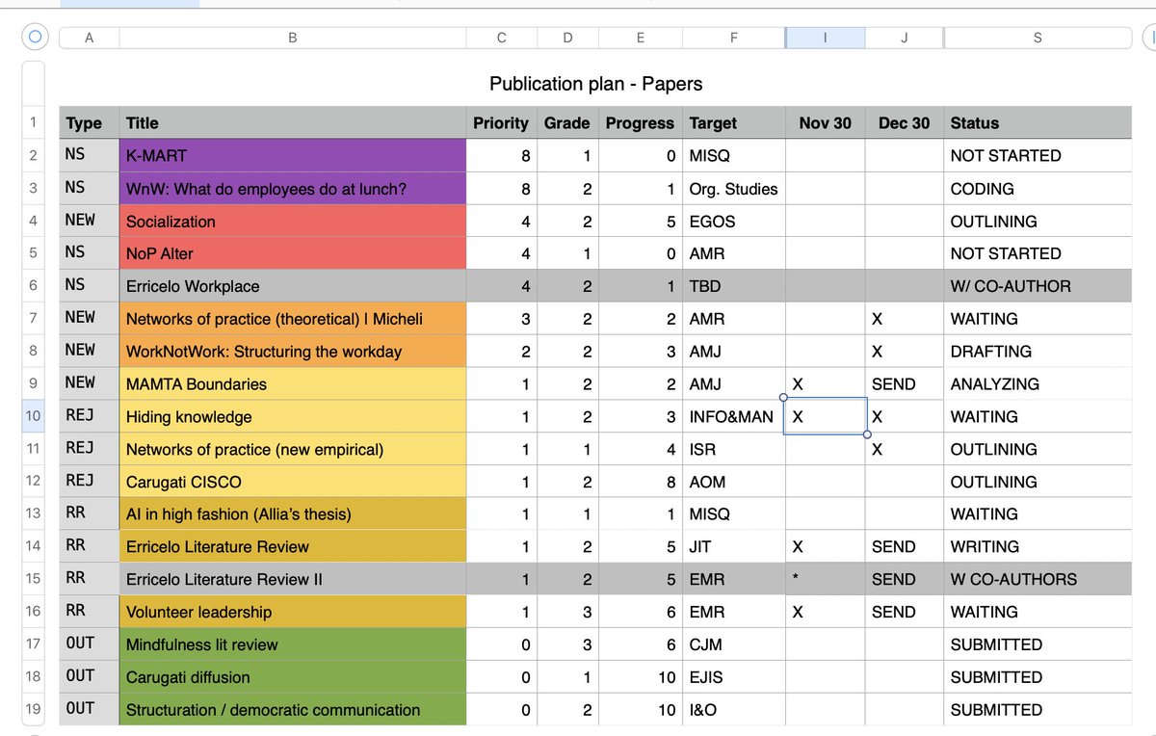The height and width of the screenshot is (736, 1156).
Task: Select the 'Mindfulness lit review' cell
Action: (293, 645)
